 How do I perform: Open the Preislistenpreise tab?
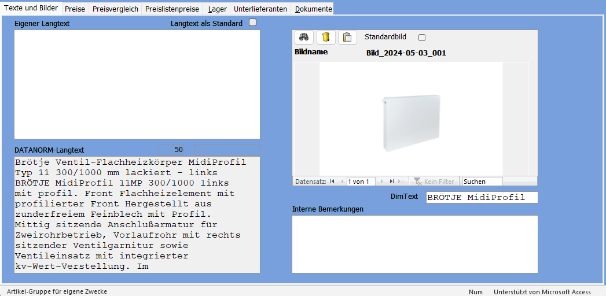pos(172,9)
